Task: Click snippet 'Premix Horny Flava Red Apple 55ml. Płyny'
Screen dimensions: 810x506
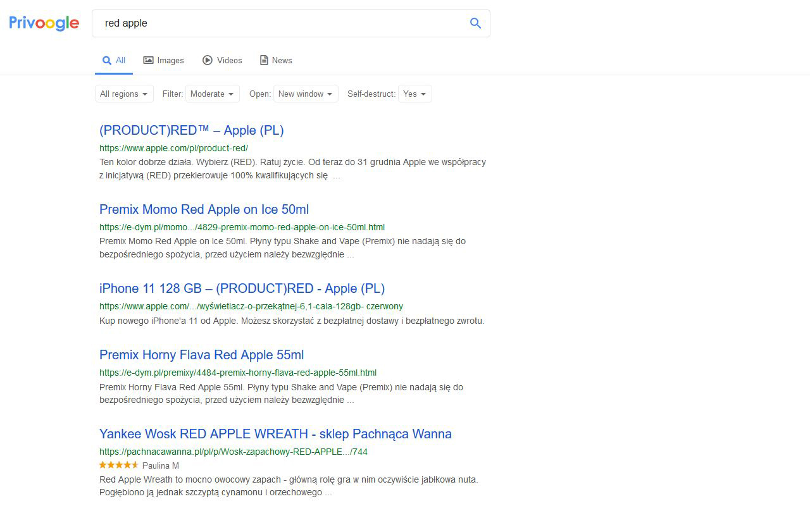Action: 282,393
